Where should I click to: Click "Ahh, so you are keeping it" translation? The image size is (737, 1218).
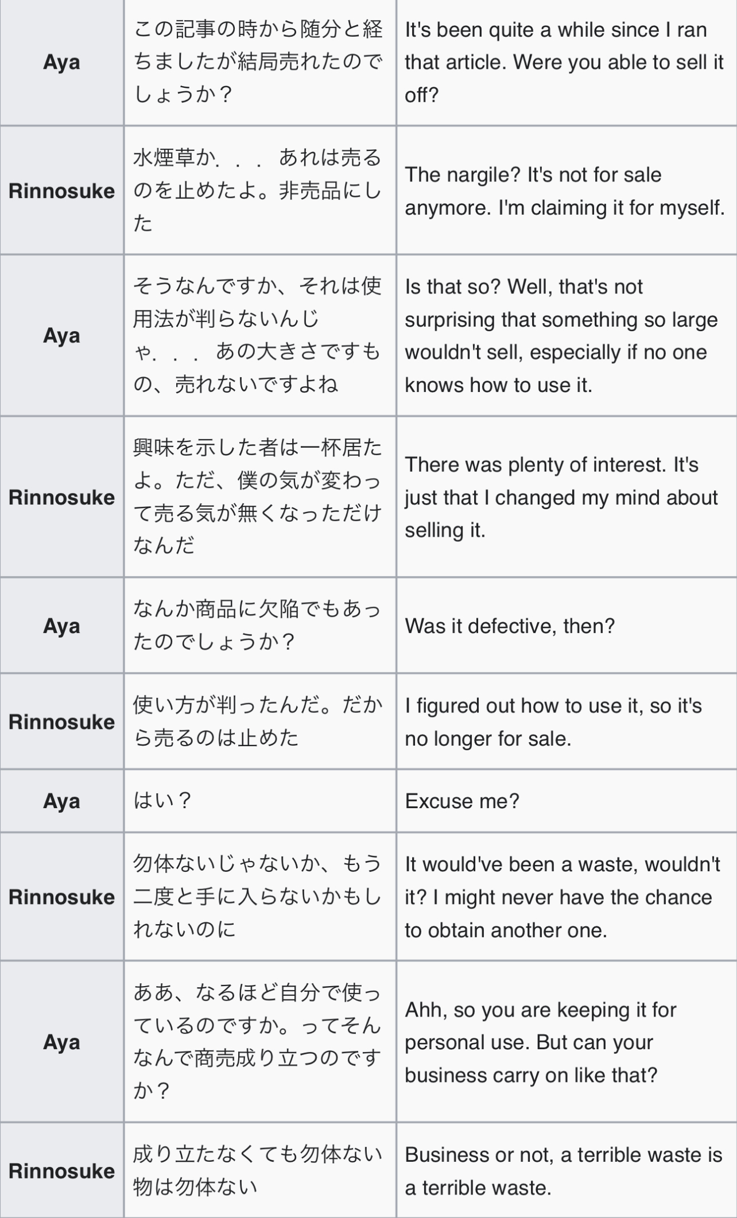click(x=541, y=1042)
